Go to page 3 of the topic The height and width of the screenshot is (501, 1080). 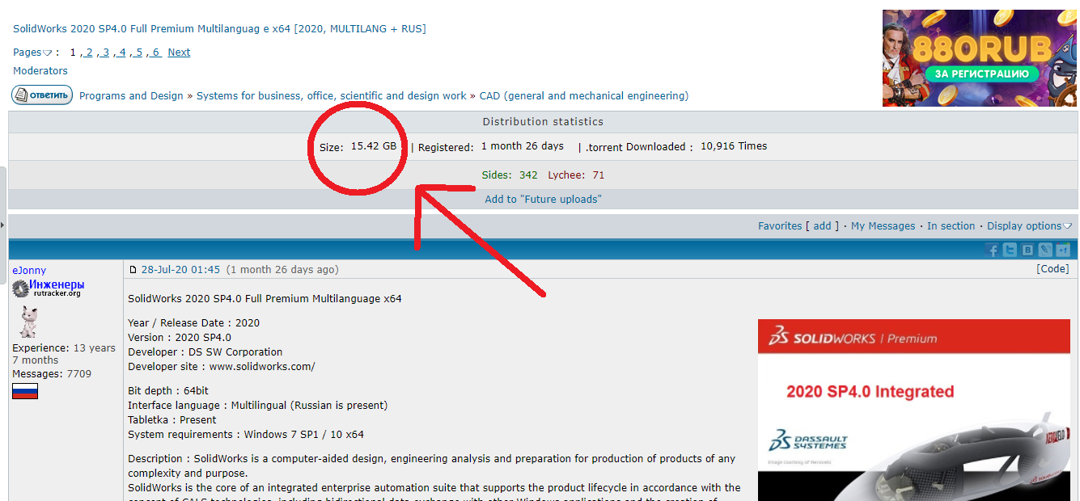[x=105, y=53]
